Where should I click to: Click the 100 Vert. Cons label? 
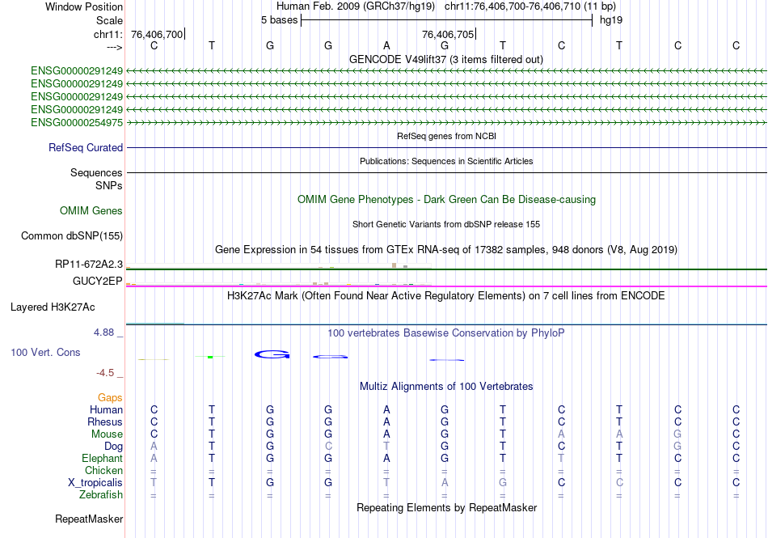click(x=45, y=352)
